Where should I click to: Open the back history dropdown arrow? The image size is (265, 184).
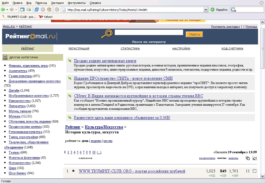pyautogui.click(x=7, y=10)
